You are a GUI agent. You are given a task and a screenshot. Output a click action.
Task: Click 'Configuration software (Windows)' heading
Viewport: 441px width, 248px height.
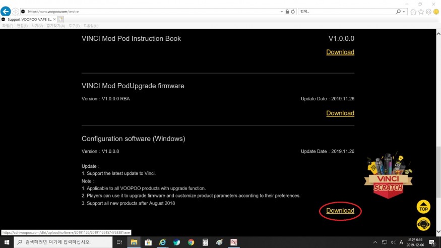[x=134, y=139]
